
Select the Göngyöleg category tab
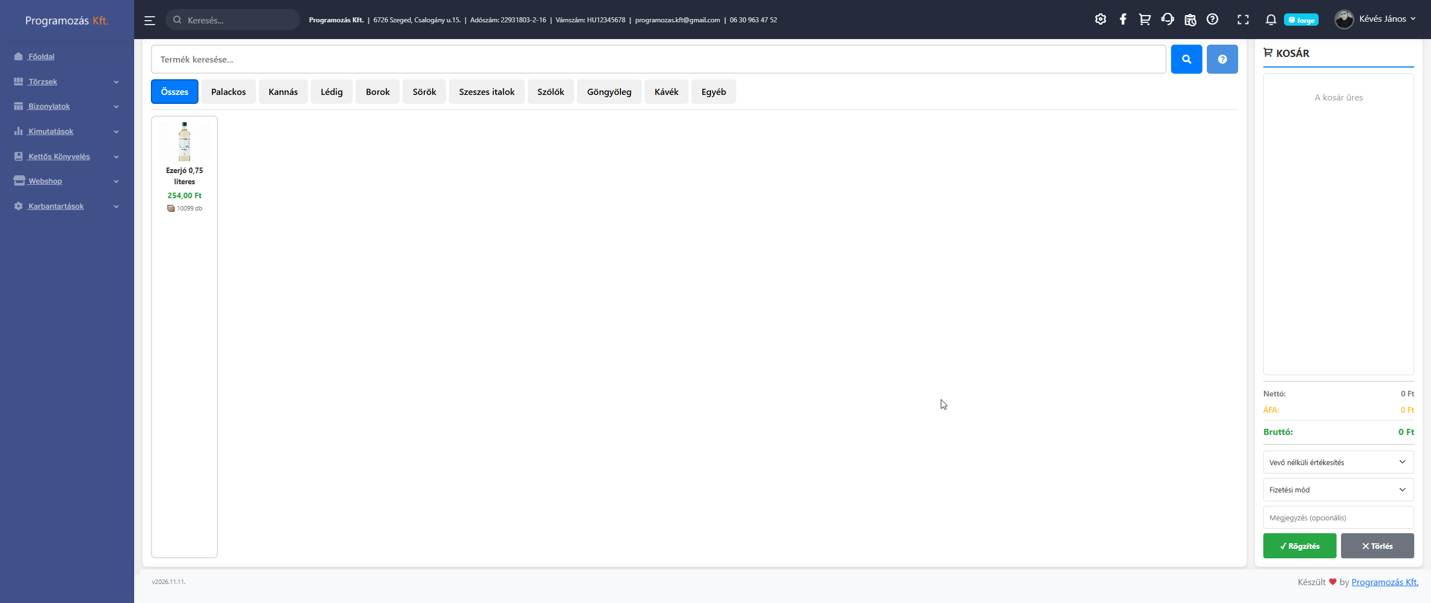[609, 92]
